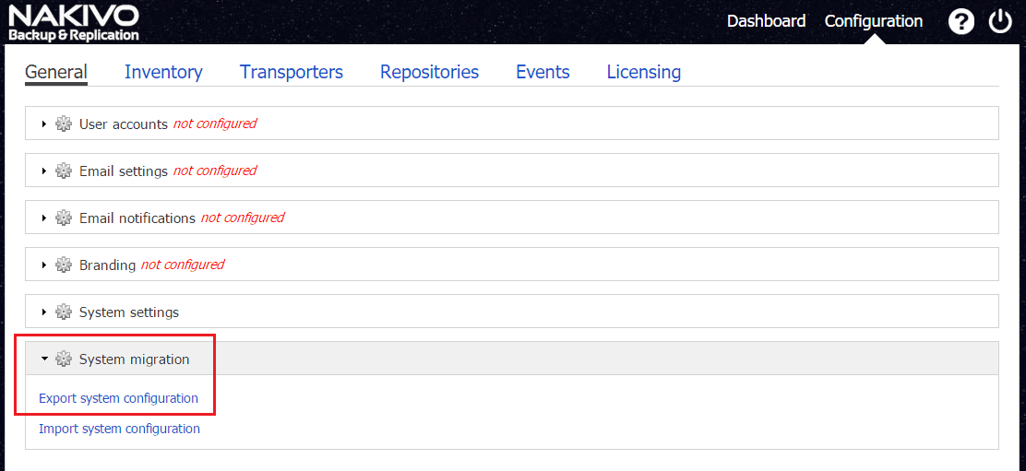This screenshot has height=471, width=1026.
Task: Switch to the Inventory tab
Action: coord(163,72)
